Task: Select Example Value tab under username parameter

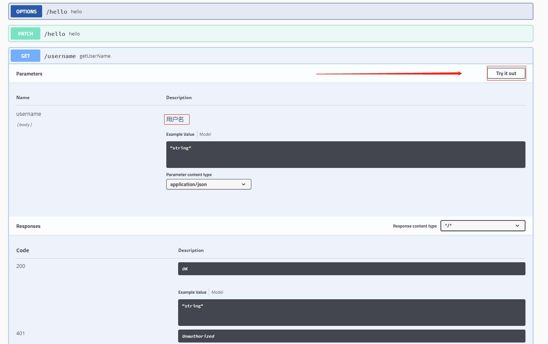Action: pyautogui.click(x=180, y=134)
